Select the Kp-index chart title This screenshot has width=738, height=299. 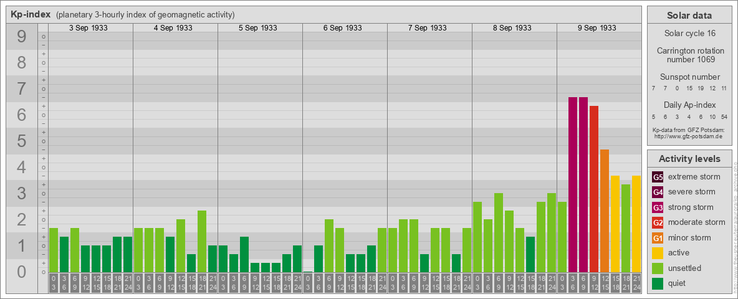31,14
